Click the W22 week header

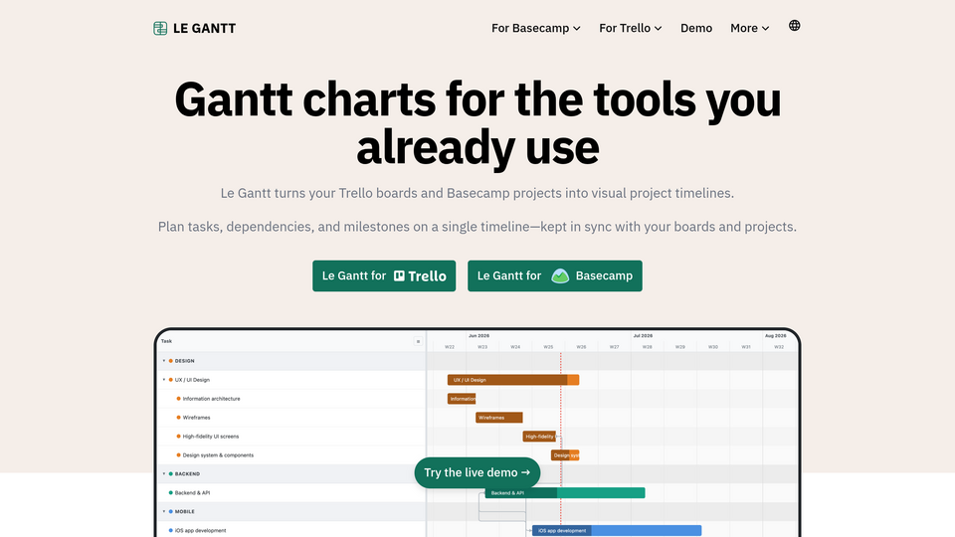pos(450,347)
